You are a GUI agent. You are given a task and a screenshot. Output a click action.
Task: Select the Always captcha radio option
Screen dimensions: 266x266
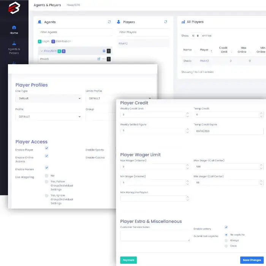pos(226,241)
